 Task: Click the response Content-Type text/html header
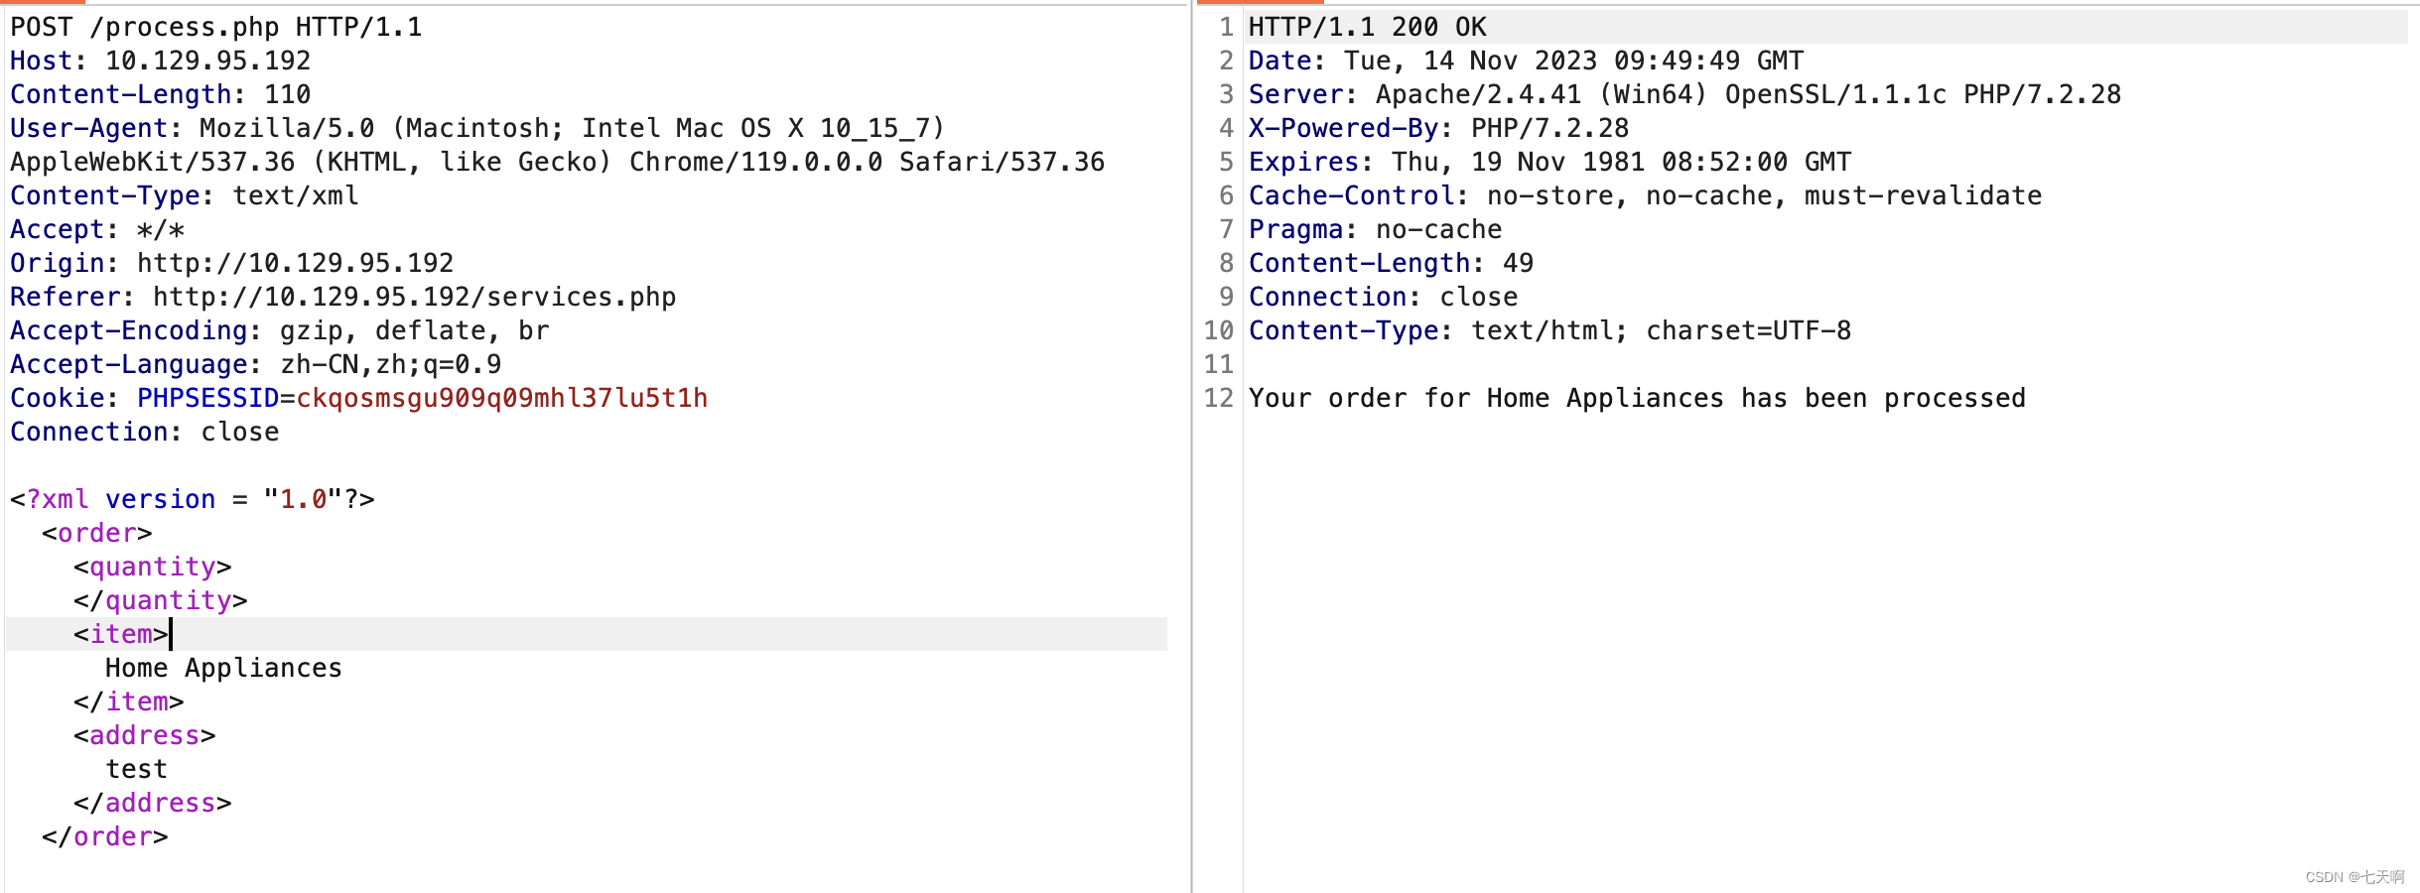[x=1550, y=330]
